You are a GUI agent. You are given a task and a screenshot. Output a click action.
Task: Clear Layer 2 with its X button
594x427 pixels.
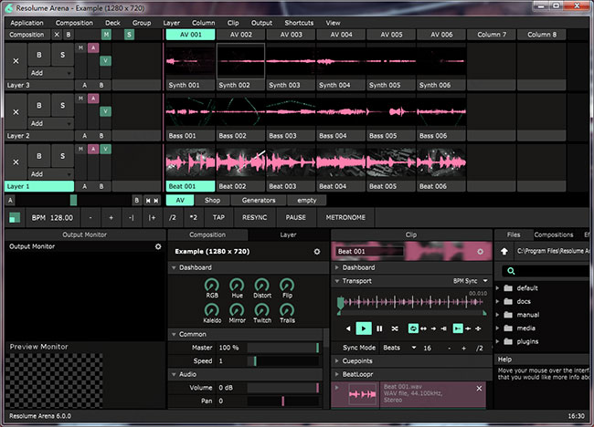pos(16,112)
